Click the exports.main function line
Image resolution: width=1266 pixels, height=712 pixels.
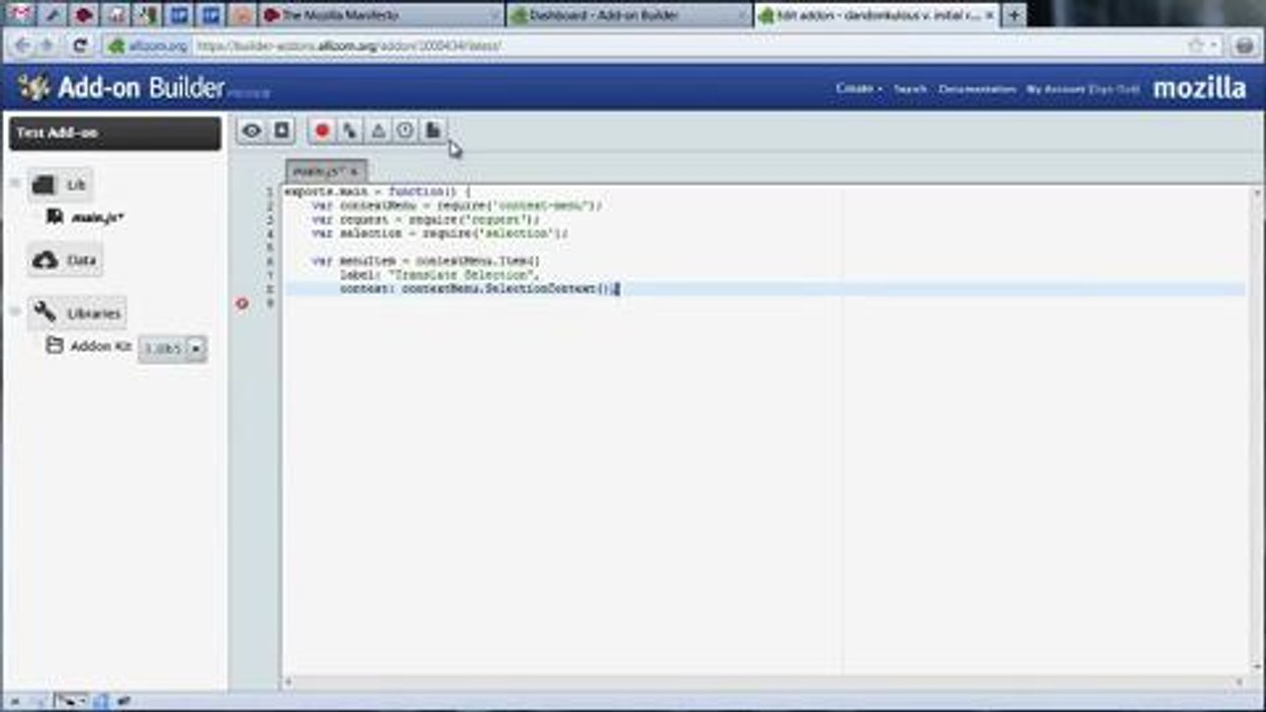[x=377, y=192]
